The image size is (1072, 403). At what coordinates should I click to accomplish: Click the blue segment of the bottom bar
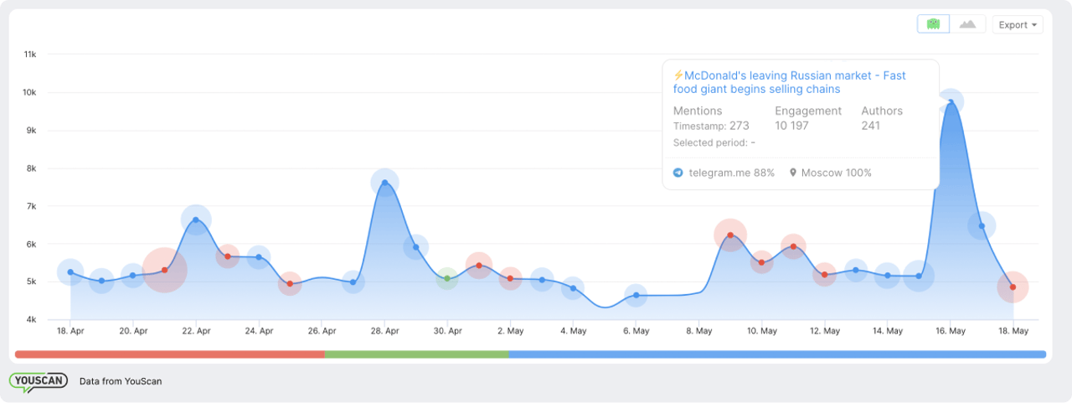776,354
